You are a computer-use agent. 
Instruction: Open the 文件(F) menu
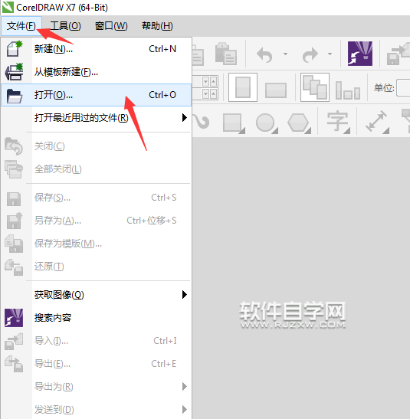(x=21, y=26)
